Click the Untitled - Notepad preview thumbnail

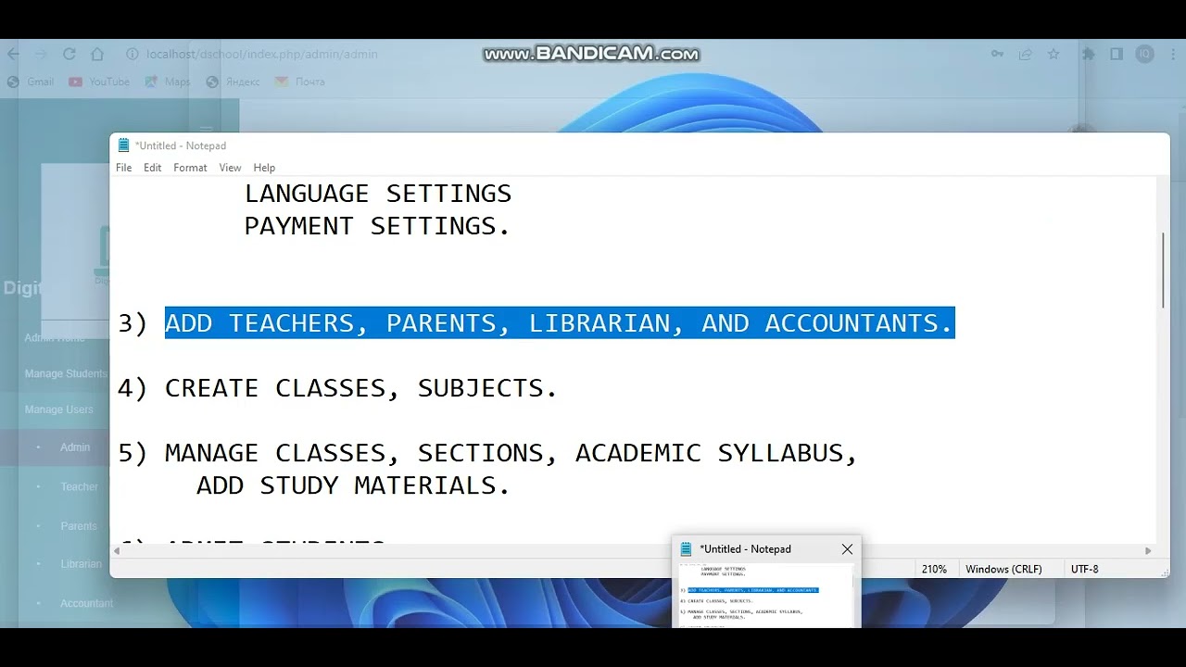pyautogui.click(x=766, y=594)
